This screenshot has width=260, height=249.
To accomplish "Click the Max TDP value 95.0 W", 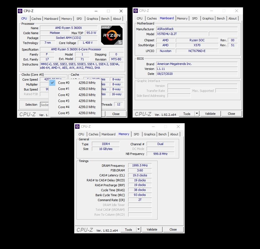I will pyautogui.click(x=91, y=33).
